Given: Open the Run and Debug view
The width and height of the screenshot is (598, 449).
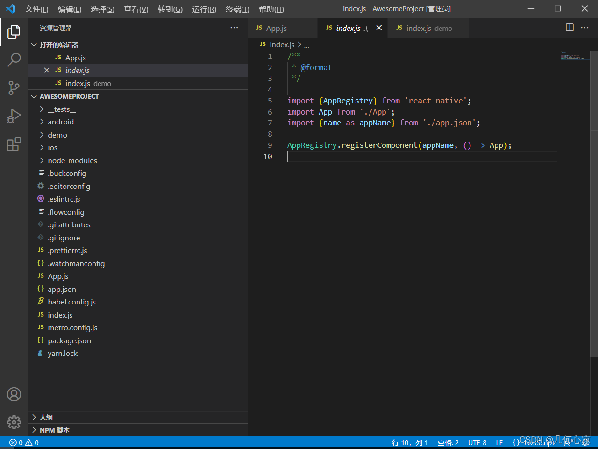Looking at the screenshot, I should click(x=14, y=116).
